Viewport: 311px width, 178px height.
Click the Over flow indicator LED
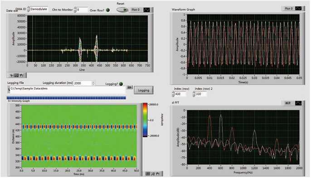[108, 10]
